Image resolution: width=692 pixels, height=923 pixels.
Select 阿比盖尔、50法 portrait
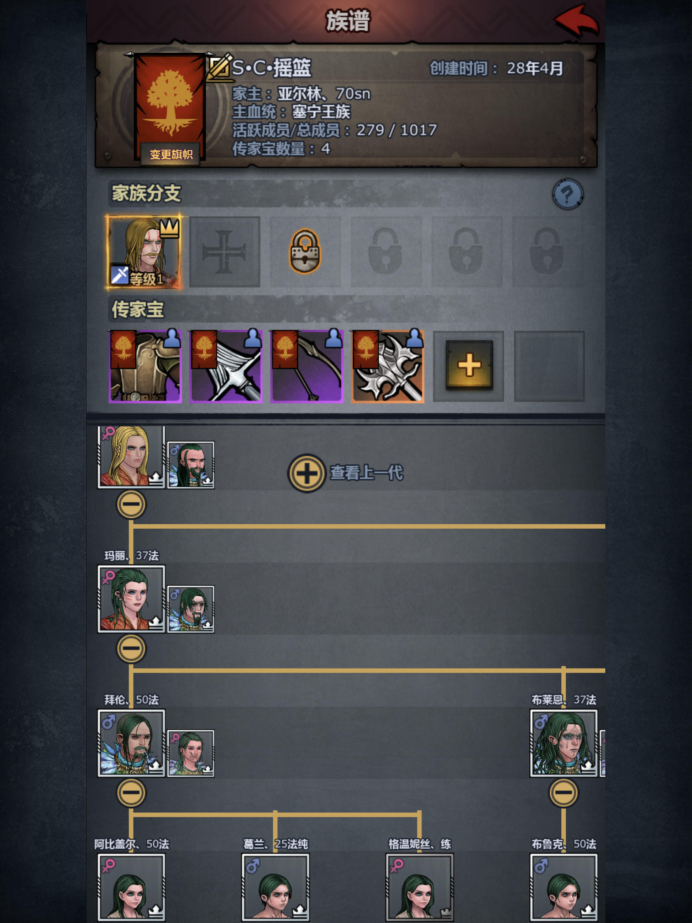pos(132,888)
